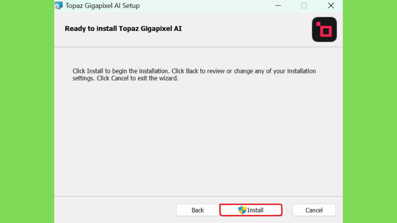This screenshot has width=397, height=223.
Task: Click the installation instructions paragraph
Action: point(194,75)
